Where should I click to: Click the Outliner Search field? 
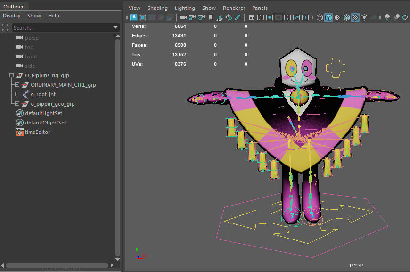coord(63,27)
